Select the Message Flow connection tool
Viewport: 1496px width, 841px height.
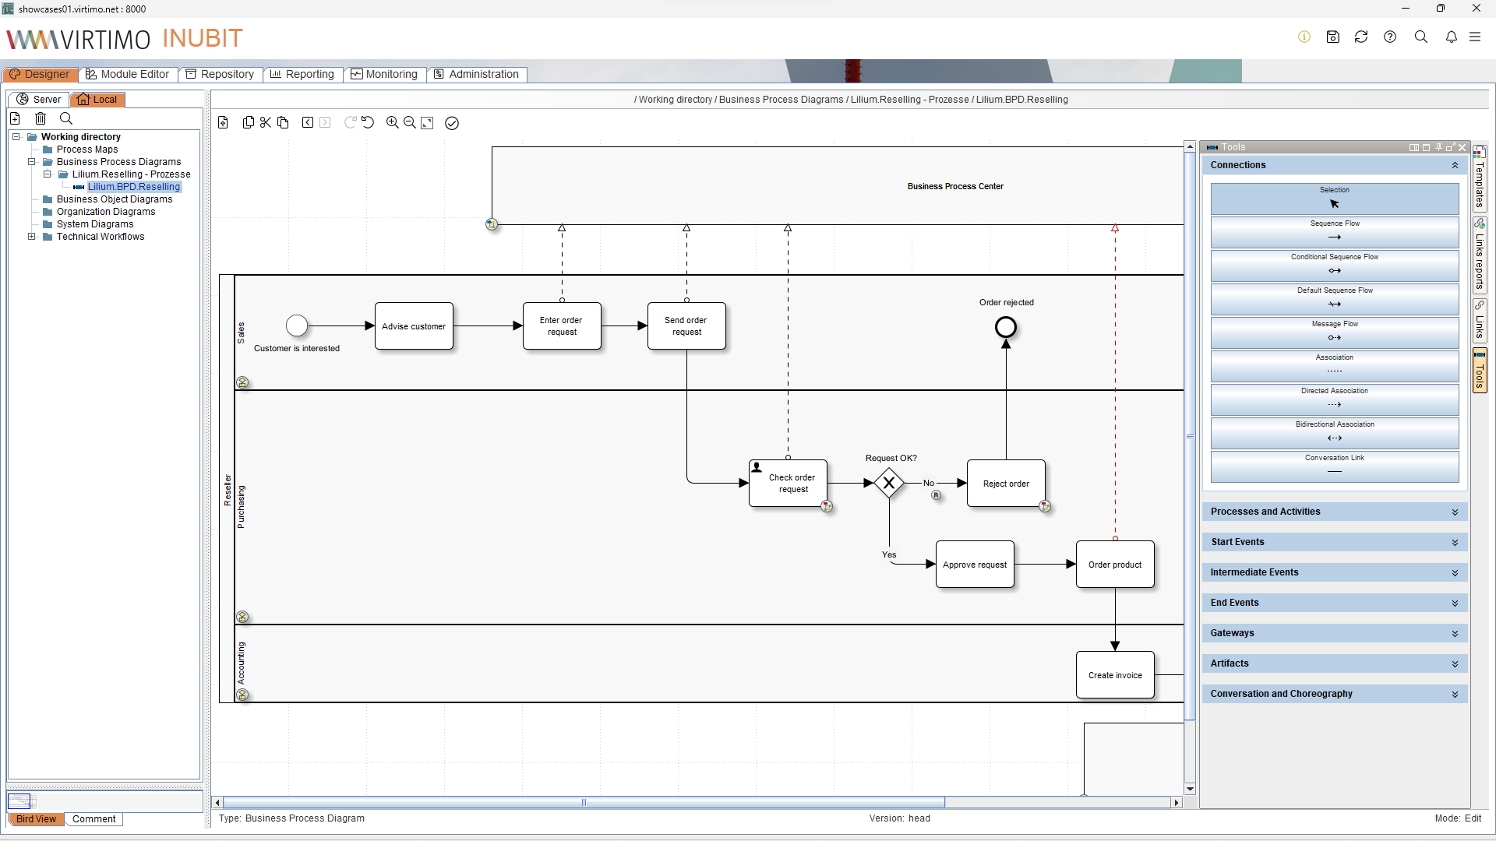click(x=1334, y=333)
